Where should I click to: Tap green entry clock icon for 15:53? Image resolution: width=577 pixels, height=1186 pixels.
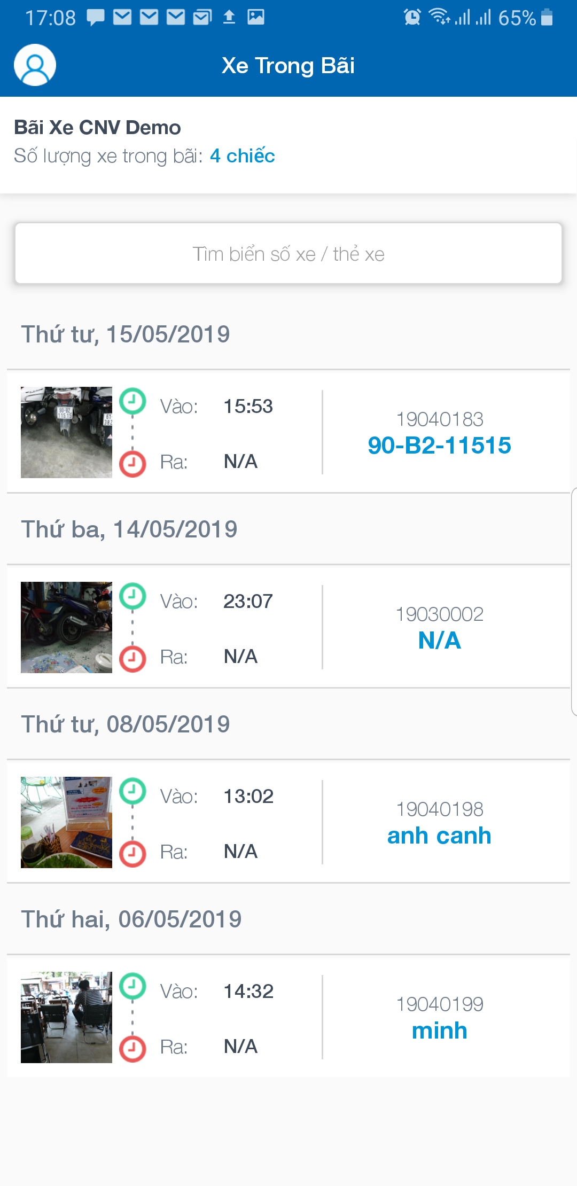coord(132,401)
